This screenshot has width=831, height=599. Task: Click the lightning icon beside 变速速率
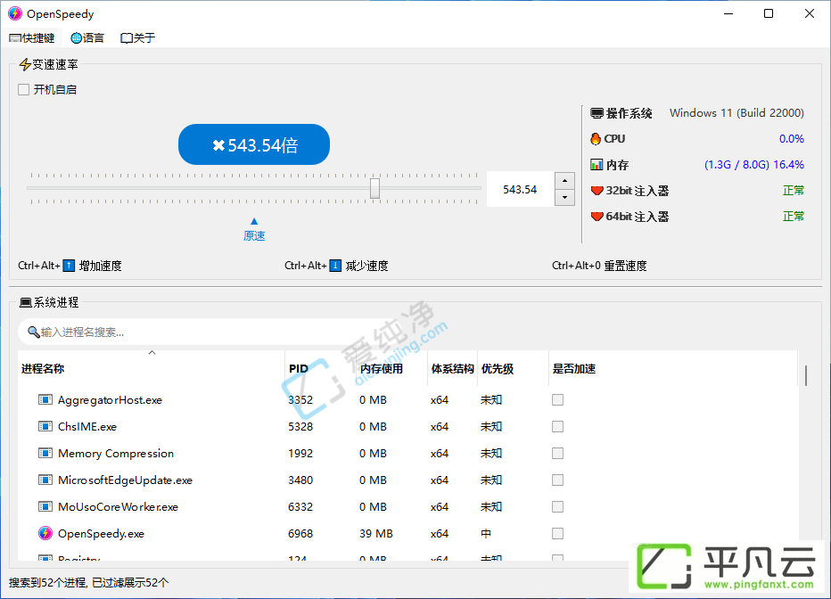tap(25, 64)
